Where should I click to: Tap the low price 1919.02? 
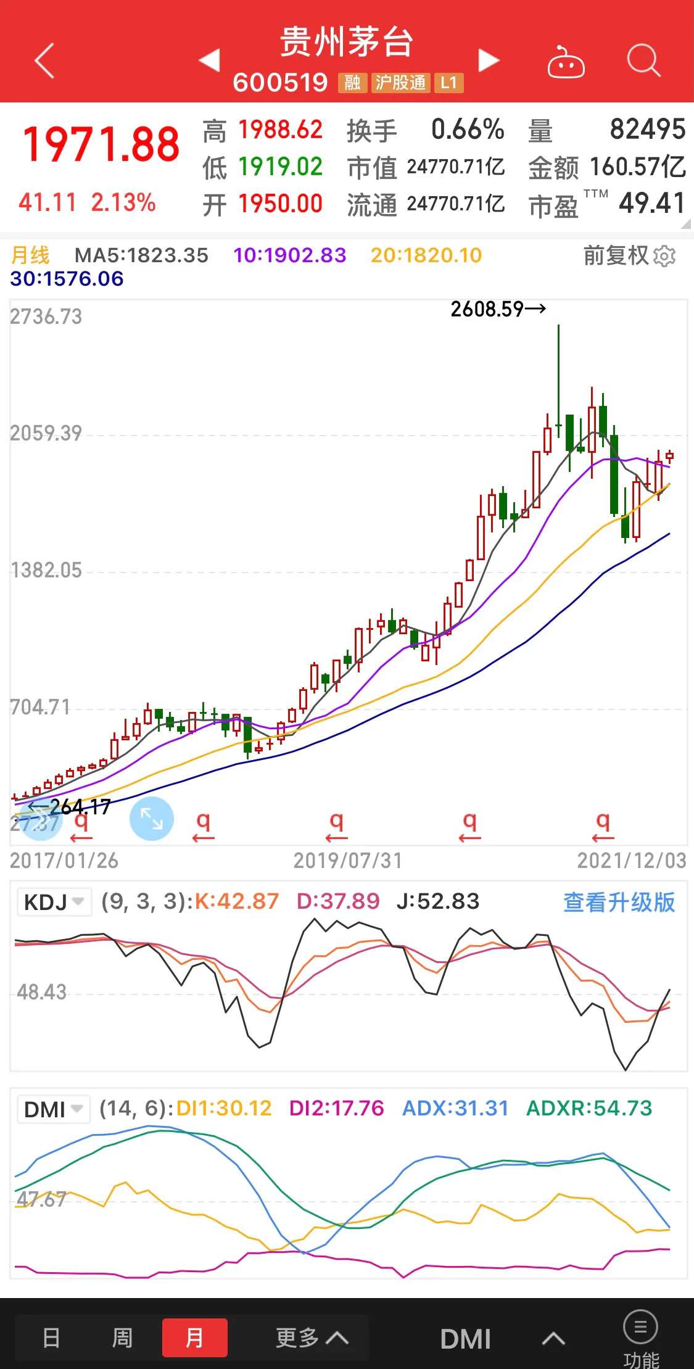coord(281,167)
